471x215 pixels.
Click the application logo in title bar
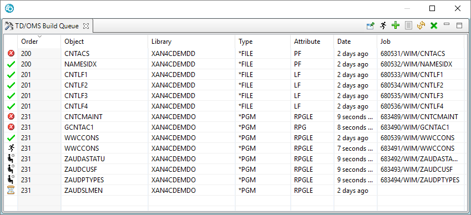(x=9, y=9)
